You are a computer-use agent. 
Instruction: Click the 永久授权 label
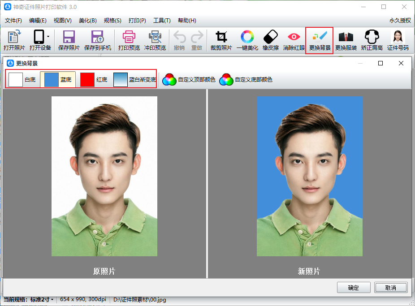[400, 20]
